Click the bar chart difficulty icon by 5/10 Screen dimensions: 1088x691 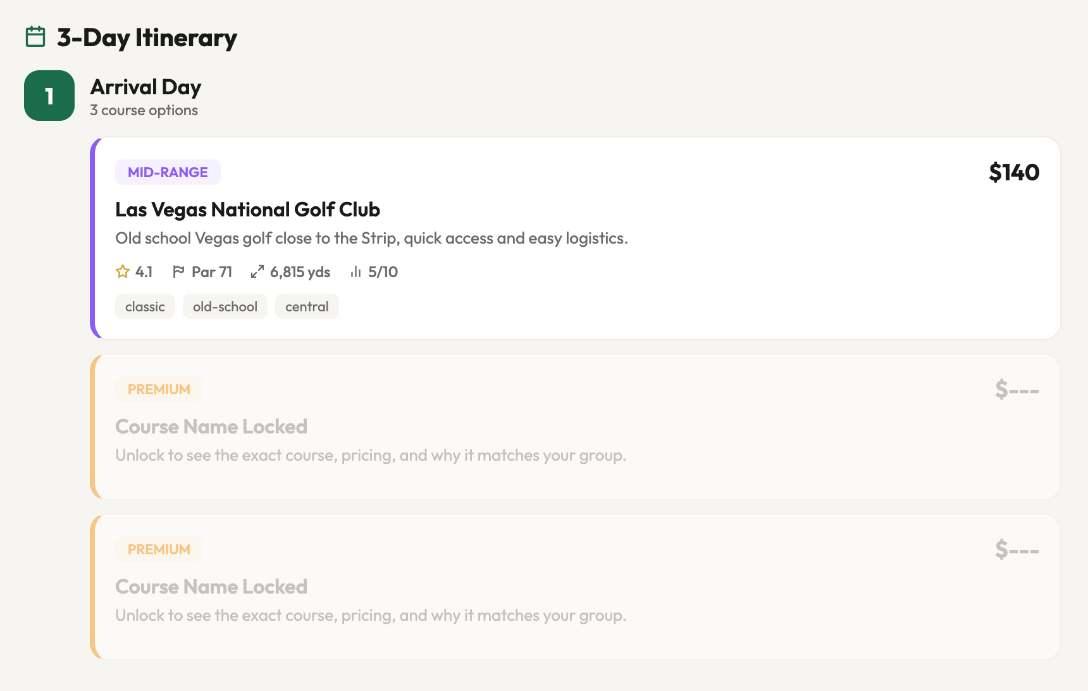pos(356,272)
